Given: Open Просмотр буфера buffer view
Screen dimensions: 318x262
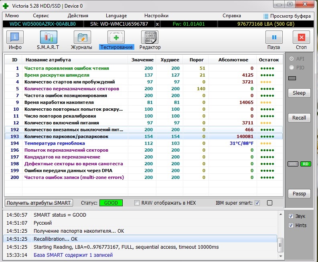Looking at the screenshot, I should click(x=287, y=16).
